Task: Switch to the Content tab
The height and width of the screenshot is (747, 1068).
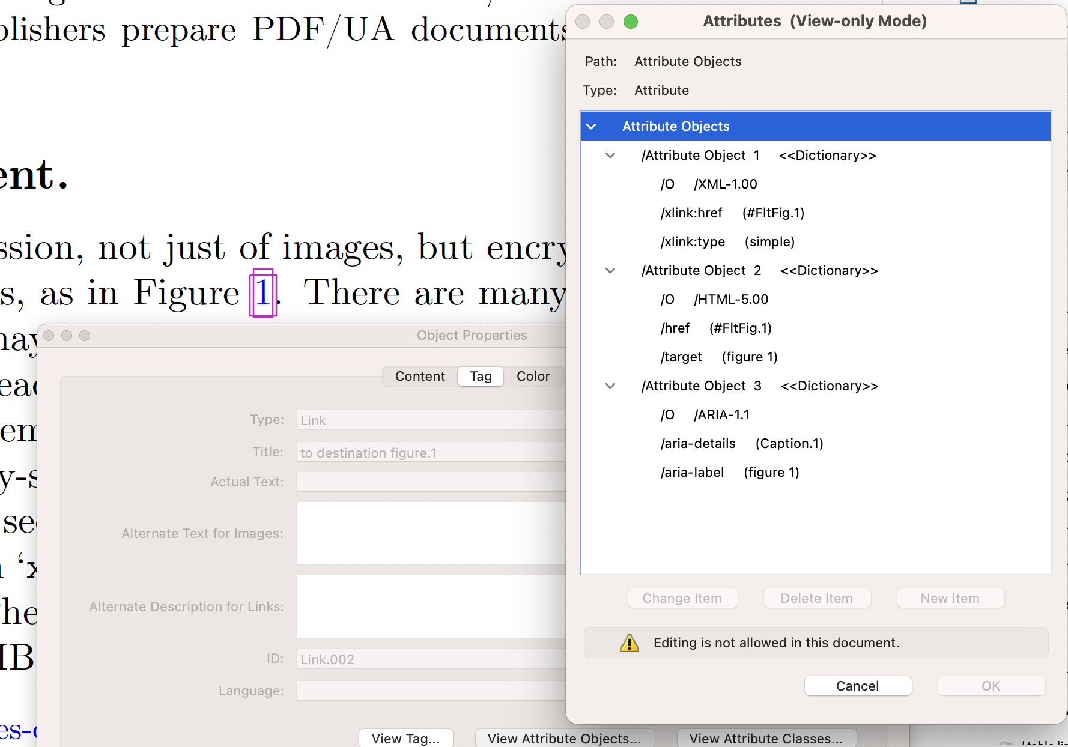Action: click(420, 377)
